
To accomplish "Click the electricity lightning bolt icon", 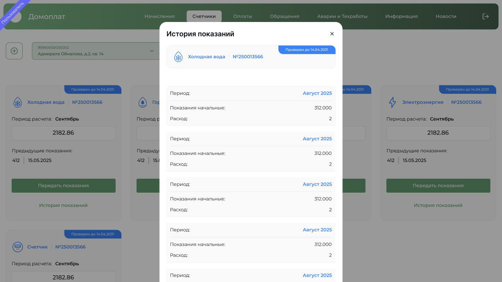I will 392,103.
